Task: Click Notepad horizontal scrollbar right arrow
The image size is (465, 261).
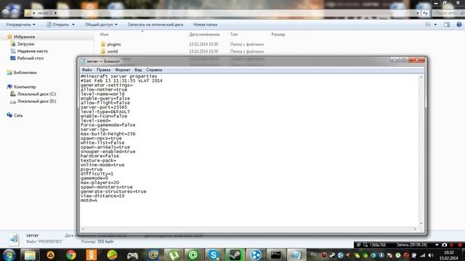Action: (415, 229)
